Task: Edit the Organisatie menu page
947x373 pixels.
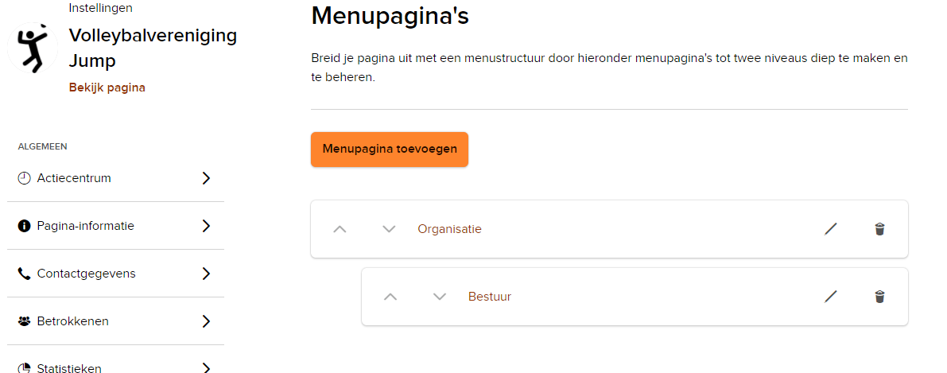Action: click(831, 229)
